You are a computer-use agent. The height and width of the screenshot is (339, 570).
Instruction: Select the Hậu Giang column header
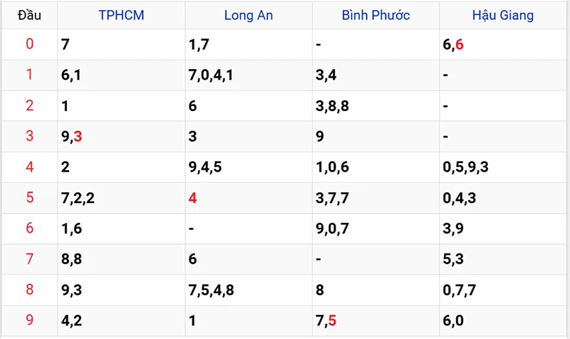502,15
